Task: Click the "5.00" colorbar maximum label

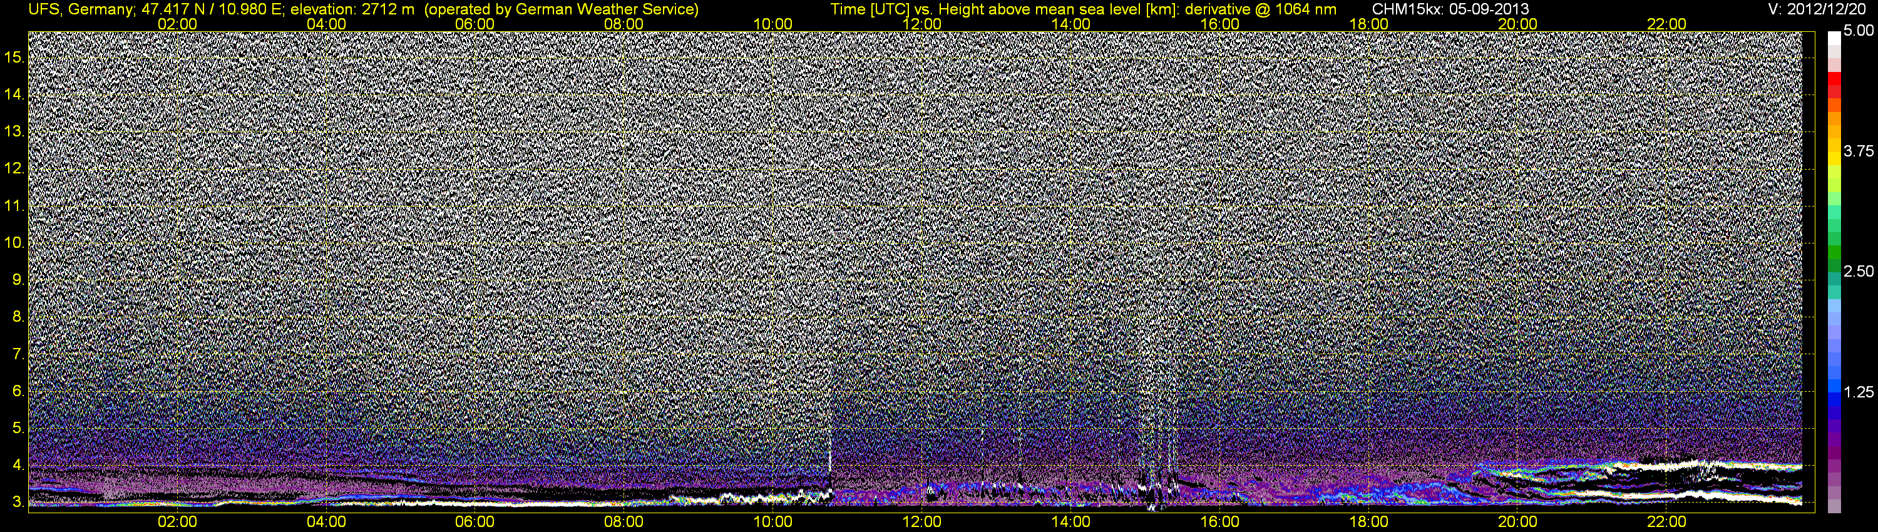Action: (x=1859, y=31)
